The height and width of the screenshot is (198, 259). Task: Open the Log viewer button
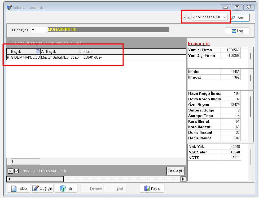(x=237, y=31)
